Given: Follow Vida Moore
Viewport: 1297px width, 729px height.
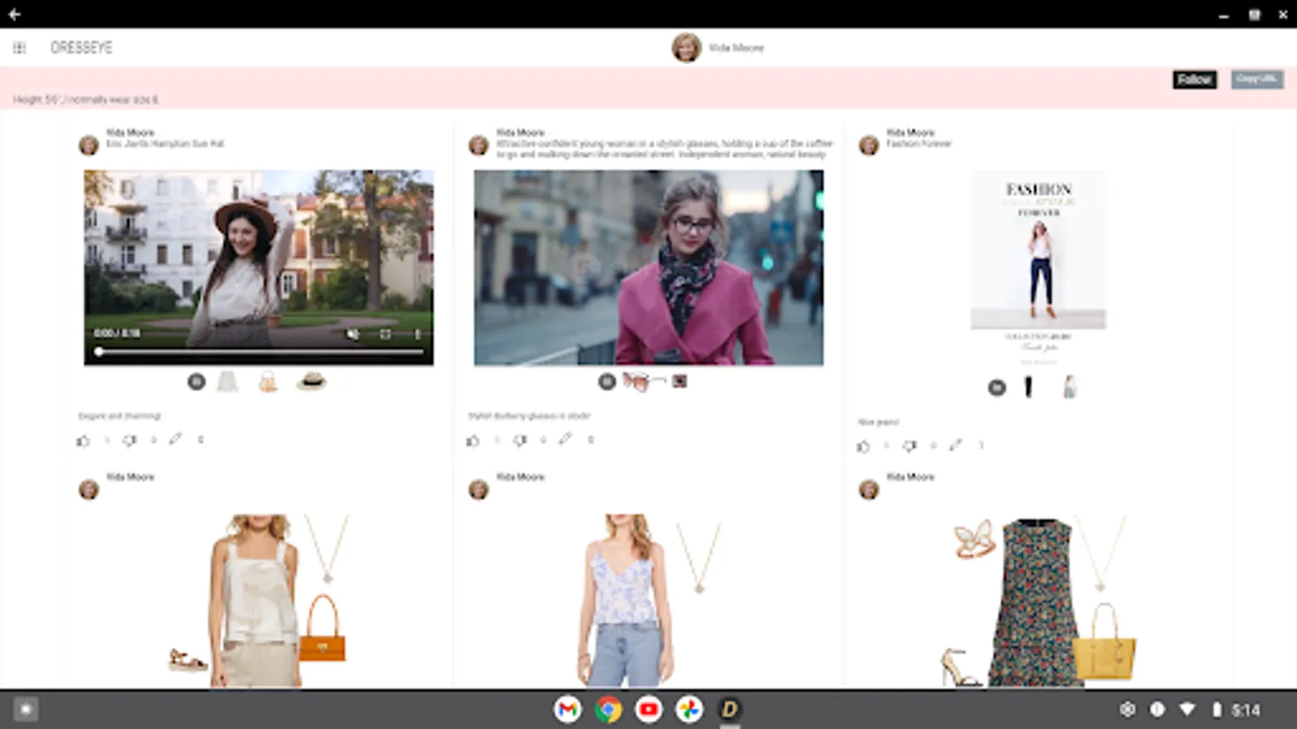Looking at the screenshot, I should tap(1194, 79).
